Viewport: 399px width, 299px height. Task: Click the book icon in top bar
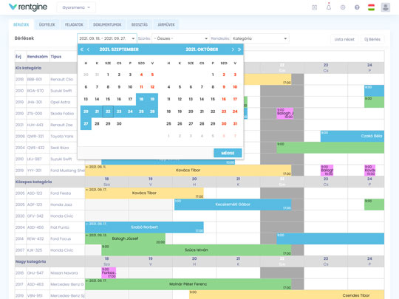[x=315, y=7]
